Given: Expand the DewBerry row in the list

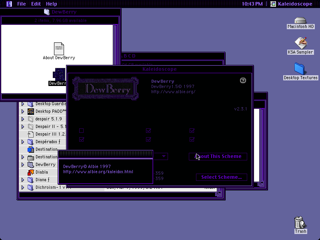Looking at the screenshot, I should click(x=23, y=164).
